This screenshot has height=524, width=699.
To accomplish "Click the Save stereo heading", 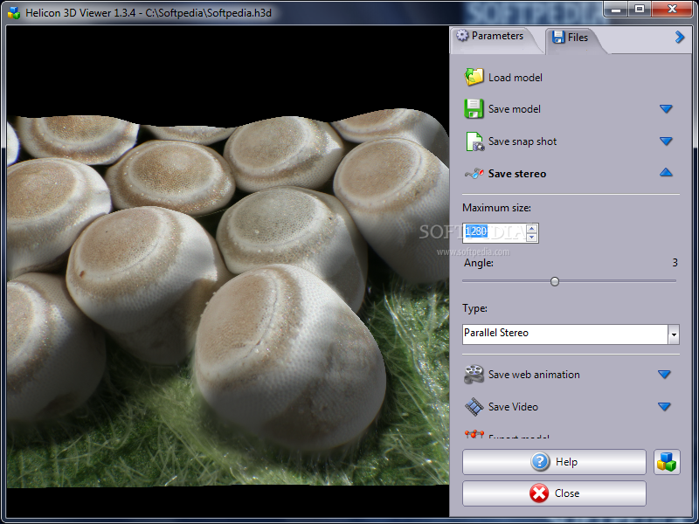I will 517,174.
